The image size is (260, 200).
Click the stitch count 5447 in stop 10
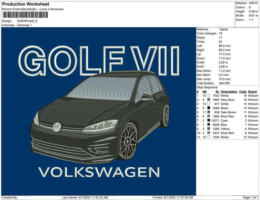coord(216,133)
